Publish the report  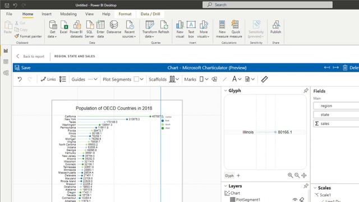pos(275,27)
